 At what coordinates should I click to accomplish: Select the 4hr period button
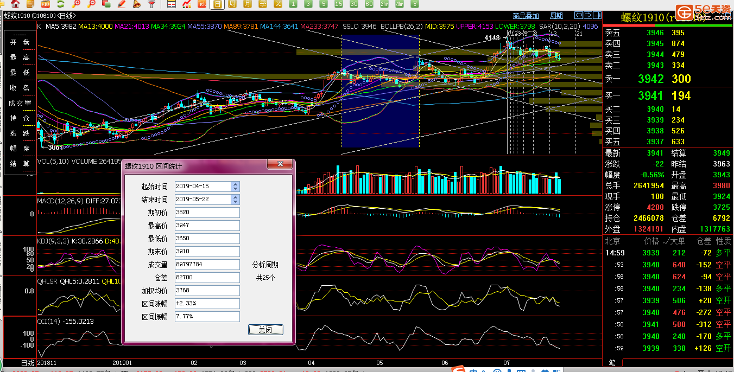click(x=400, y=4)
